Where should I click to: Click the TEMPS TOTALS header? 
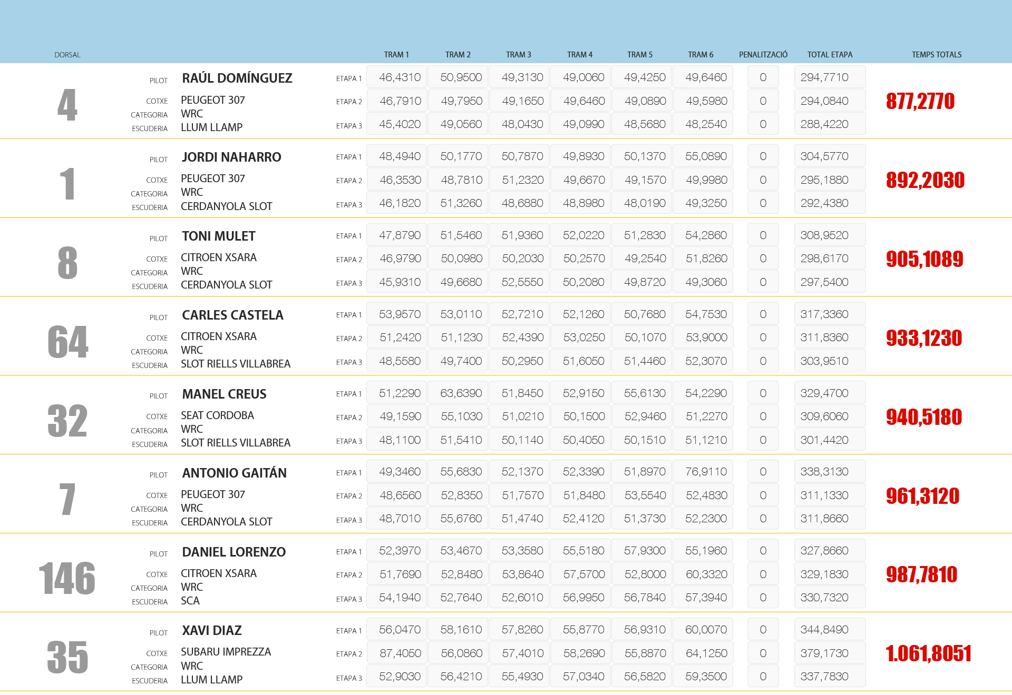(936, 55)
